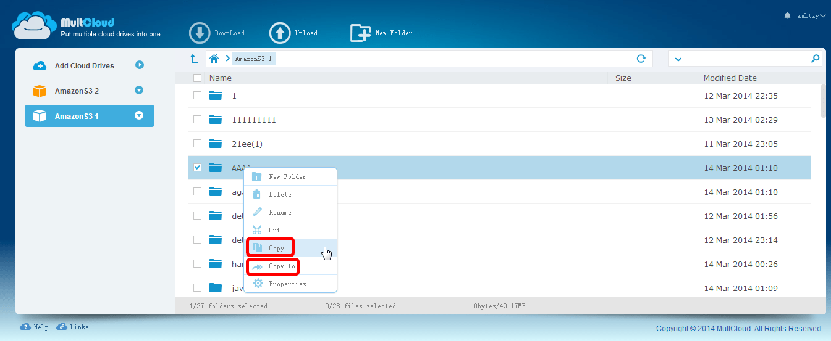Check the box on the 12 Mar 2014 01:56 row
This screenshot has height=341, width=831.
click(x=197, y=216)
